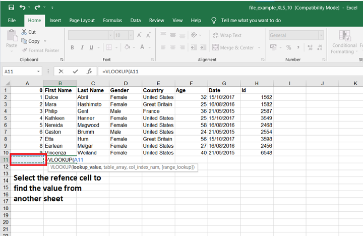This screenshot has width=363, height=236.
Task: Toggle Bold formatting
Action: coord(72,48)
